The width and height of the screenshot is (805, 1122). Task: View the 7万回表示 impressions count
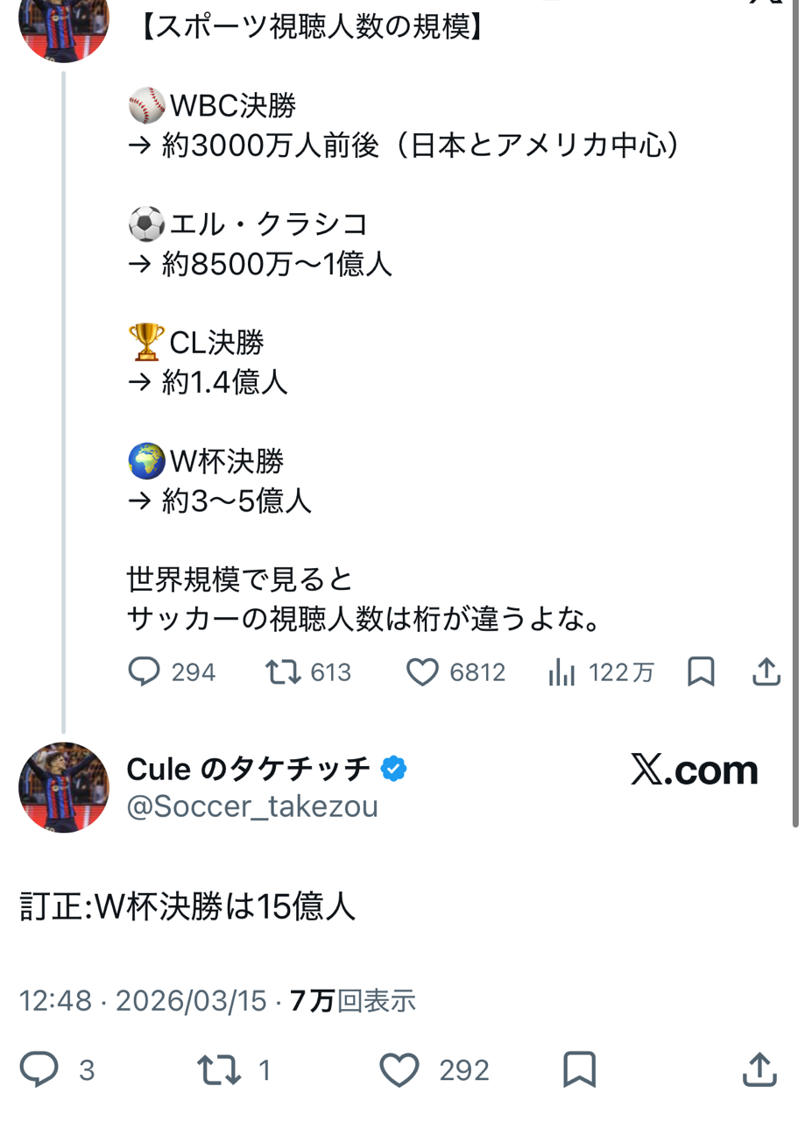click(352, 1001)
